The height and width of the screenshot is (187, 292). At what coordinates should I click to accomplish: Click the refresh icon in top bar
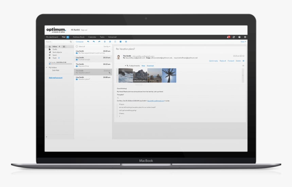(234, 37)
